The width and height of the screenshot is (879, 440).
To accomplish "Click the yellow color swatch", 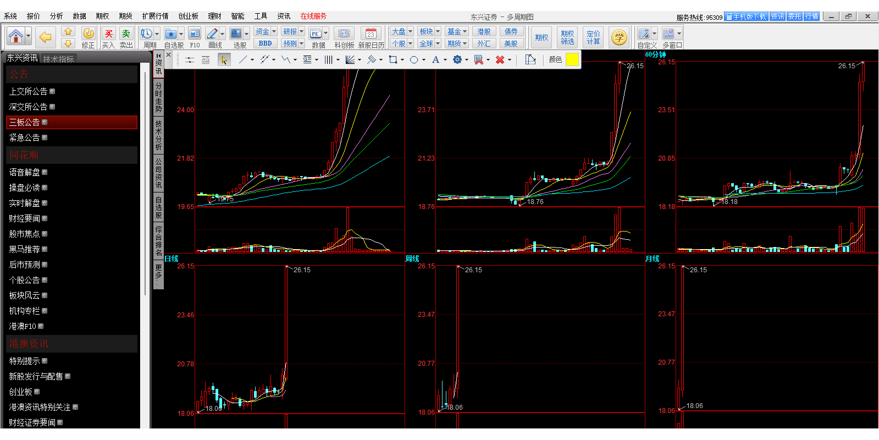I will tap(572, 59).
